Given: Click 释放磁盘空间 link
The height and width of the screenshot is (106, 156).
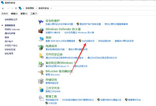Looking at the screenshot, I should tap(52, 100).
